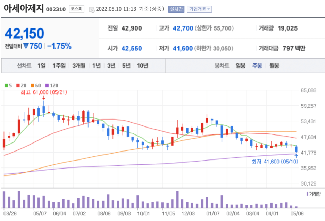
Task: Click the 05/06 date axis label
Action: (x=297, y=214)
